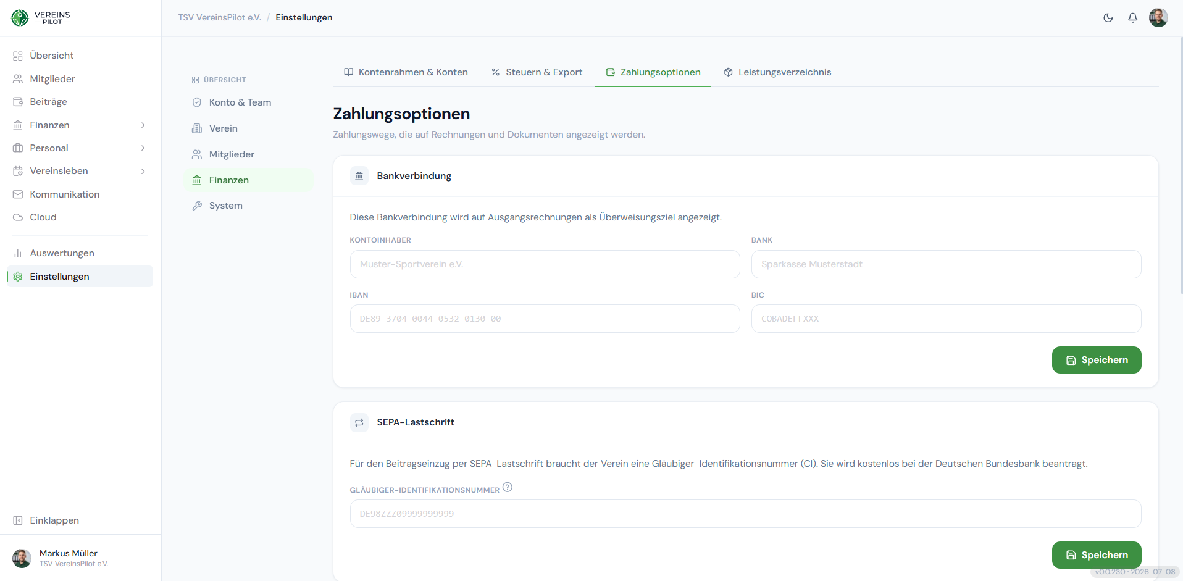This screenshot has width=1183, height=581.
Task: Select Einstellungen in main sidebar
Action: tap(80, 277)
